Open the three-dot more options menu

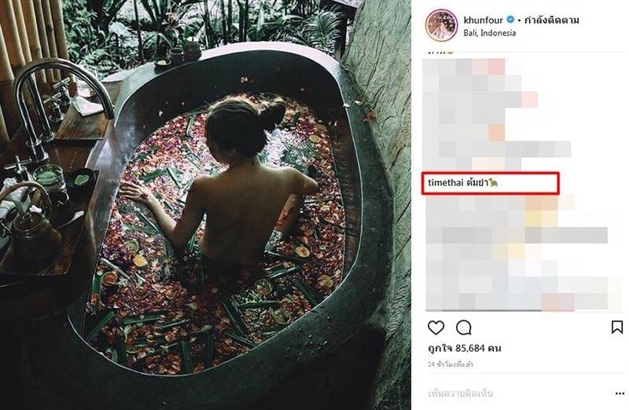point(618,393)
